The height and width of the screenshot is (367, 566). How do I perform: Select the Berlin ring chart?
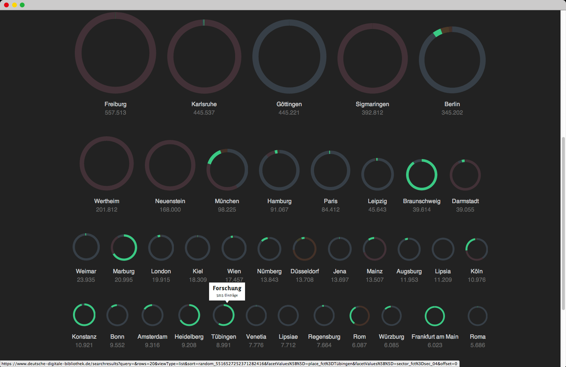click(x=452, y=60)
